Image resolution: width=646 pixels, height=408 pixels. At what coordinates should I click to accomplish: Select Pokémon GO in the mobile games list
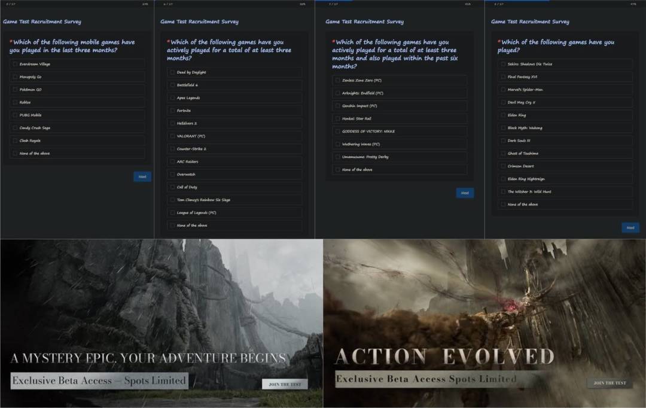[77, 89]
